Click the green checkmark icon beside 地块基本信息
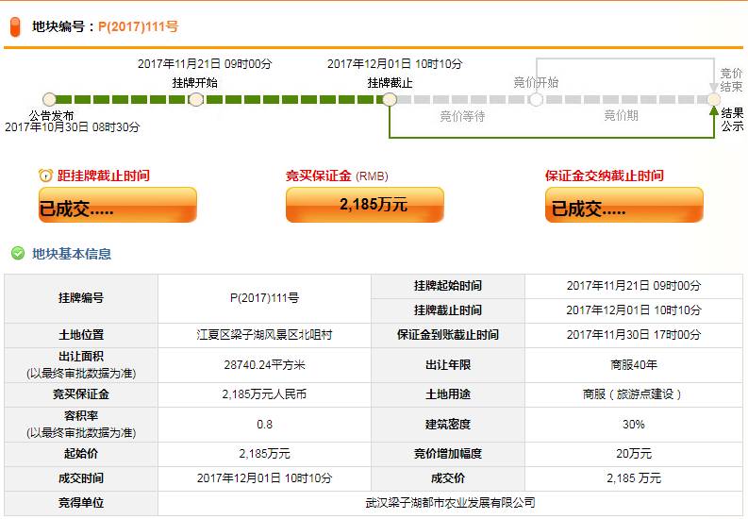Image resolution: width=748 pixels, height=519 pixels. point(17,253)
